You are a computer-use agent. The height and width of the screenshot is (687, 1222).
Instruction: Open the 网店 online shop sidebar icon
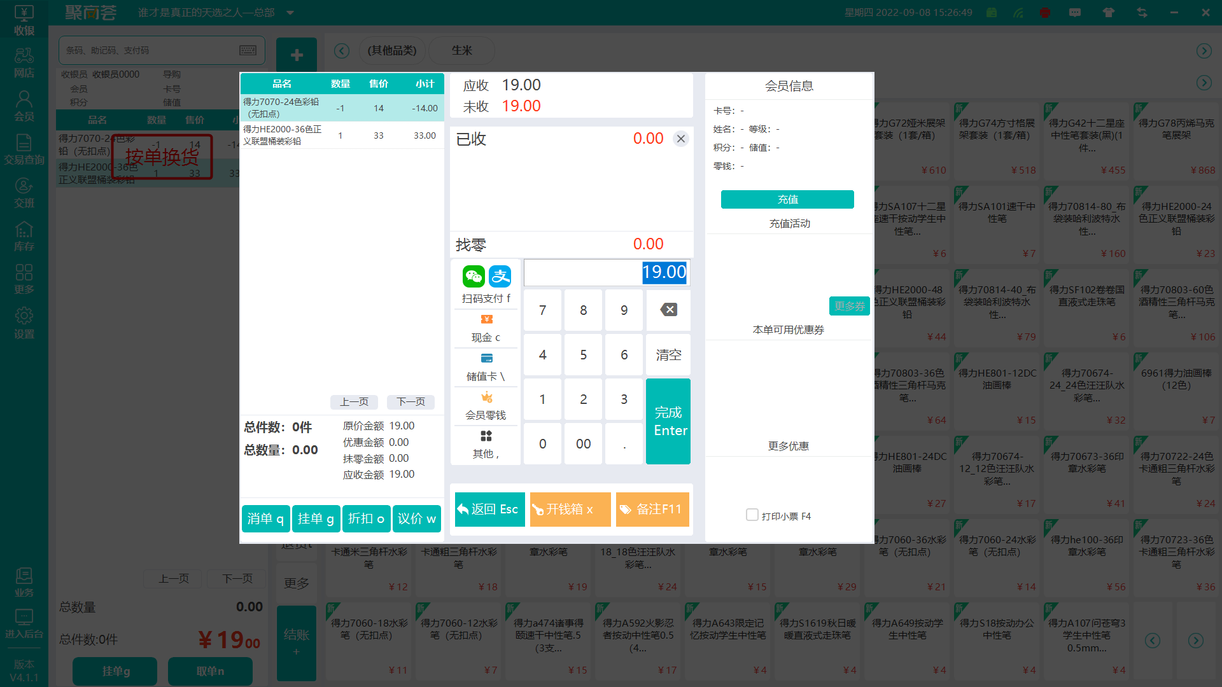click(24, 63)
